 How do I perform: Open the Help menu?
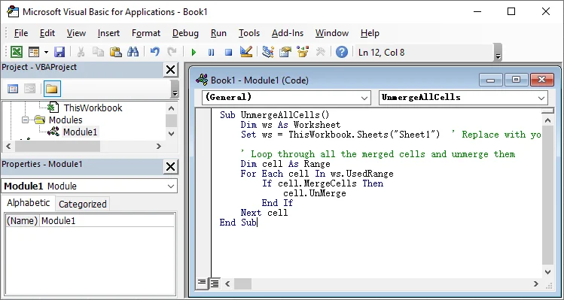(370, 33)
